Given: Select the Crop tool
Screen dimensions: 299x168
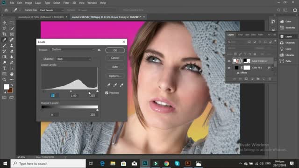Looking at the screenshot, I should pyautogui.click(x=4, y=34).
